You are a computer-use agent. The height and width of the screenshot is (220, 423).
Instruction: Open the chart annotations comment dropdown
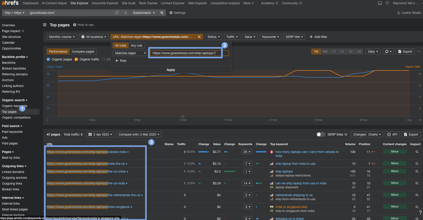(388, 52)
